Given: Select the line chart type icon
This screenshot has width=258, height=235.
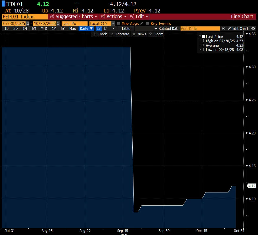Looking at the screenshot, I should (x=99, y=28).
